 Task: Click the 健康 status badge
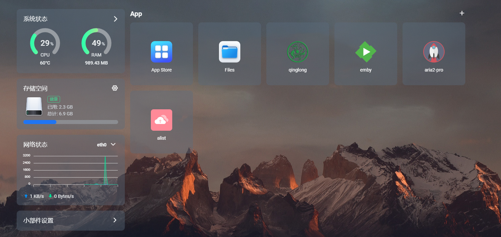point(54,99)
